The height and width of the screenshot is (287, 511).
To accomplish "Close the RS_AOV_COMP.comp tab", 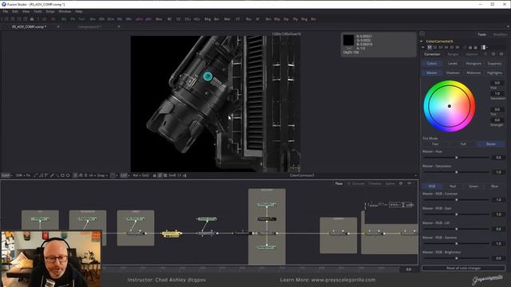I will tap(58, 26).
